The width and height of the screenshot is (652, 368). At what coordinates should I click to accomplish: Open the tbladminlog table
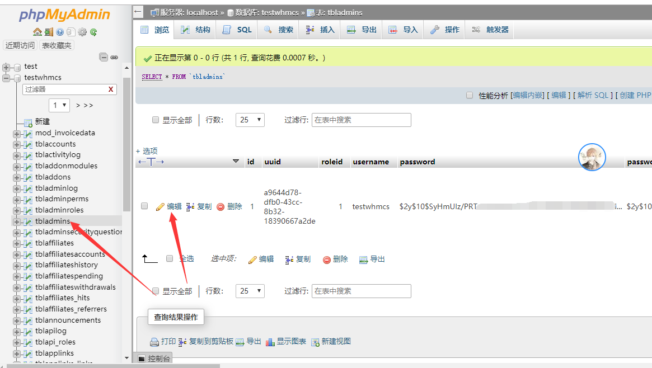[x=57, y=188]
